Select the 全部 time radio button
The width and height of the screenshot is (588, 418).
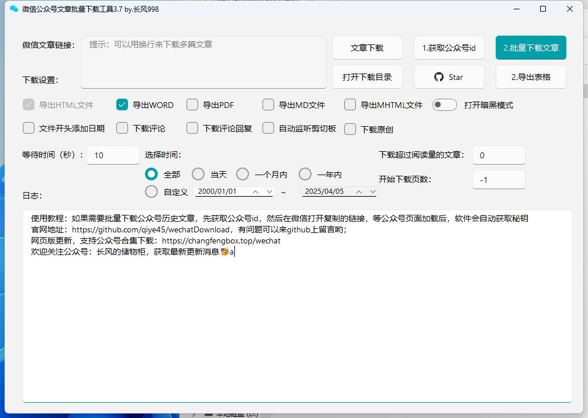coord(151,174)
